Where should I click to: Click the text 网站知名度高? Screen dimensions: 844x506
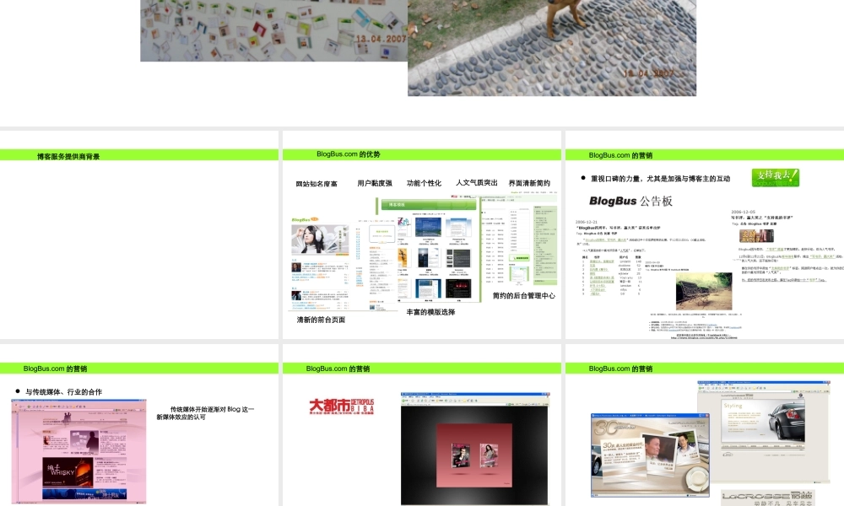(316, 184)
